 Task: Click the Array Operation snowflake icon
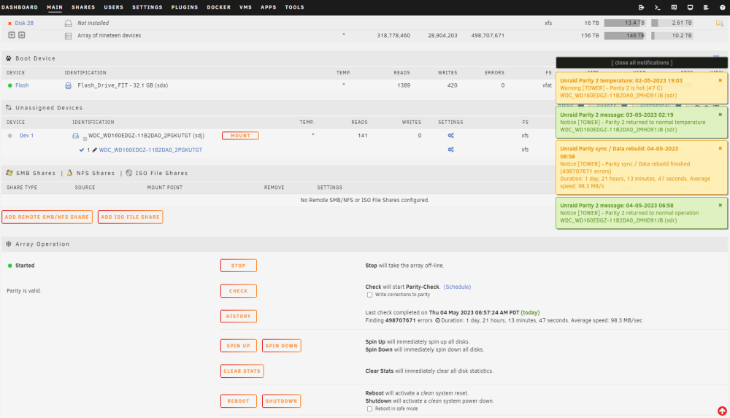(x=9, y=244)
